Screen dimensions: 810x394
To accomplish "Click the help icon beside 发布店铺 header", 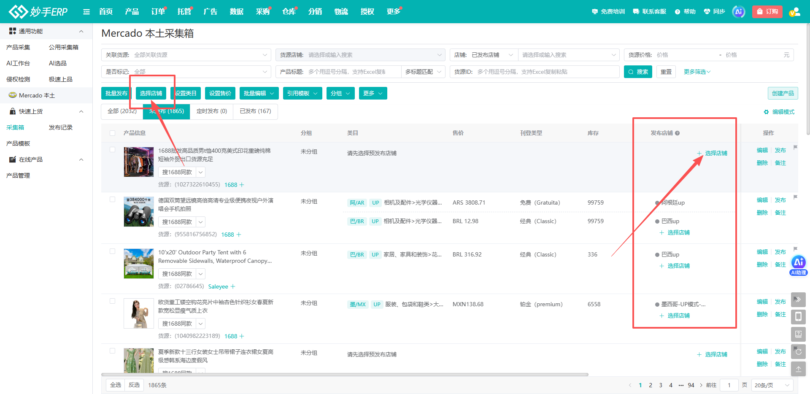I will click(677, 133).
